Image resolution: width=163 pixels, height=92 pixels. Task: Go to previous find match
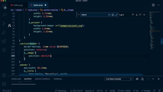133,15
